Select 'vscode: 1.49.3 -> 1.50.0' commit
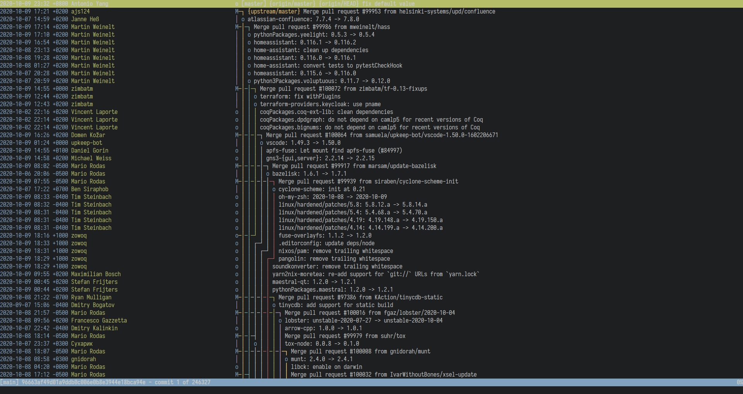Viewport: 743px width, 394px height. coord(371,143)
